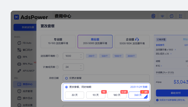Image resolution: width=188 pixels, height=107 pixels.
Task: Open 窗口同步 in sidebar
Action: point(25,50)
